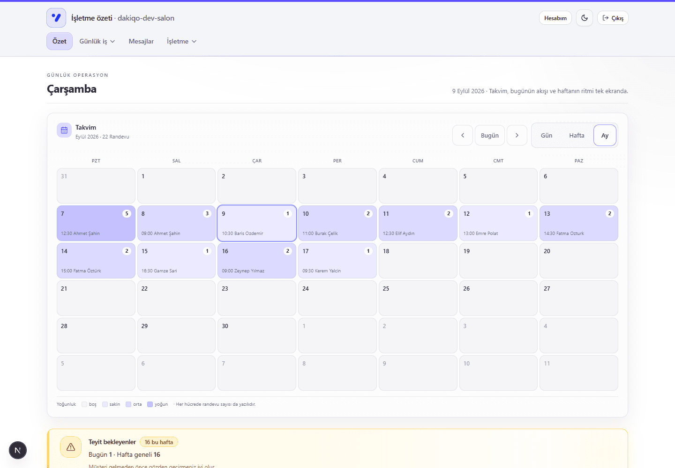Click the 14:30 Fatma Ozturk appointment text
675x468 pixels.
click(564, 234)
